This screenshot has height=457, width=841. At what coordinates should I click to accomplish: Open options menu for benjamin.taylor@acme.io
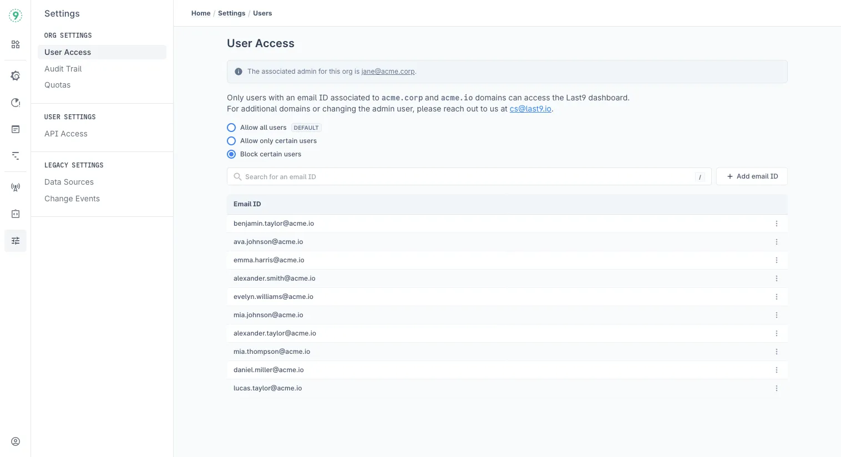777,224
